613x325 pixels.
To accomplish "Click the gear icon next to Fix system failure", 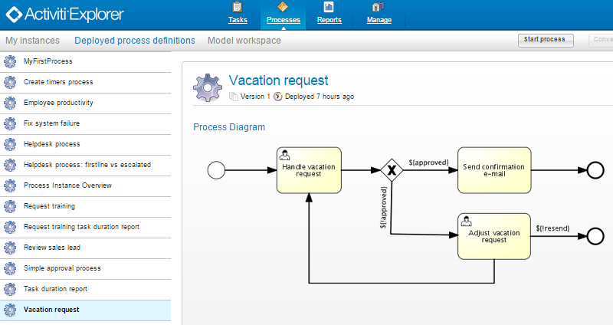I will tap(10, 123).
